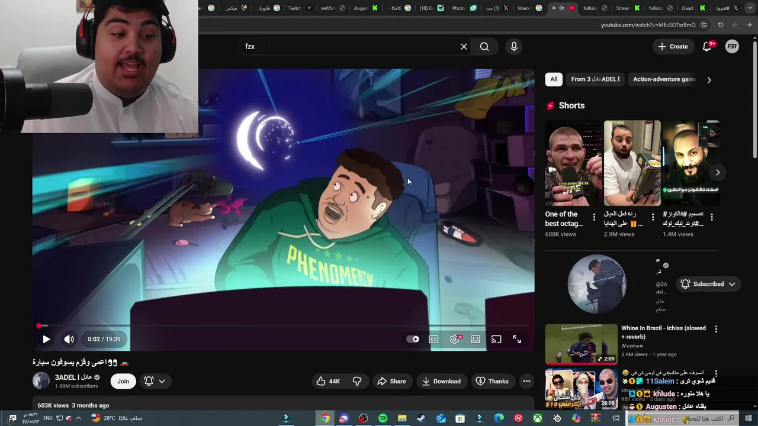Viewport: 758px width, 426px height.
Task: Mute the video with the speaker icon
Action: click(x=69, y=339)
